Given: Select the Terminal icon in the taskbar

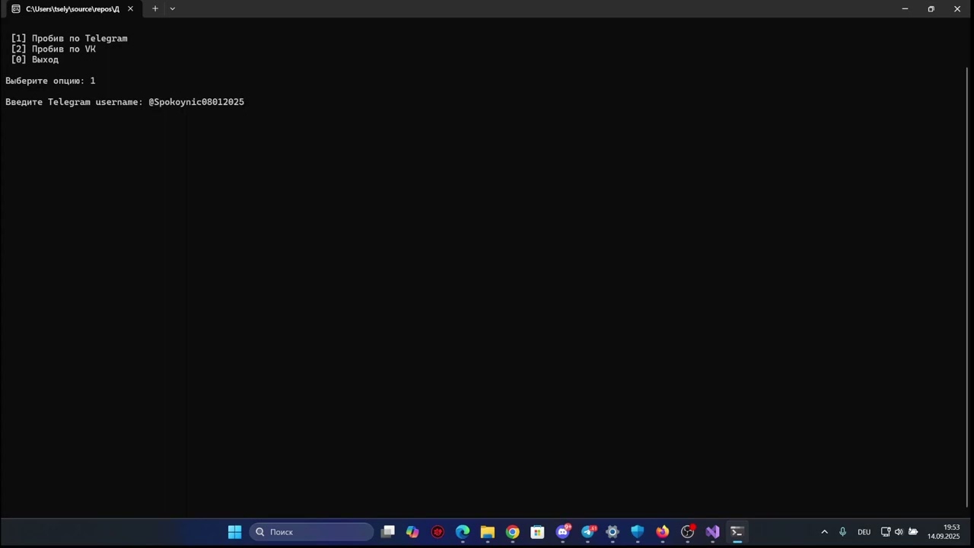Looking at the screenshot, I should [x=737, y=532].
